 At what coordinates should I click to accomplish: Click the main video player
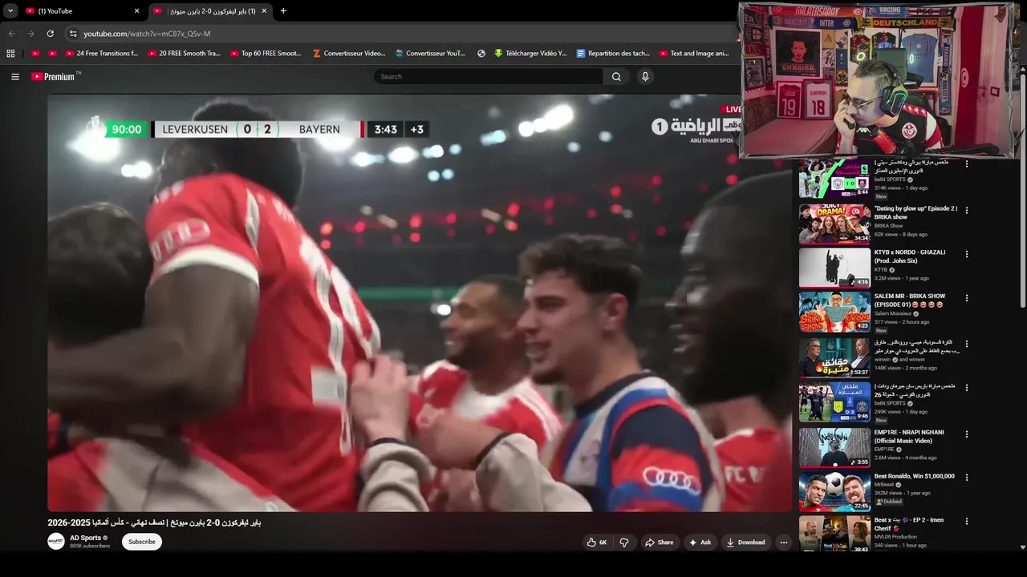point(420,303)
